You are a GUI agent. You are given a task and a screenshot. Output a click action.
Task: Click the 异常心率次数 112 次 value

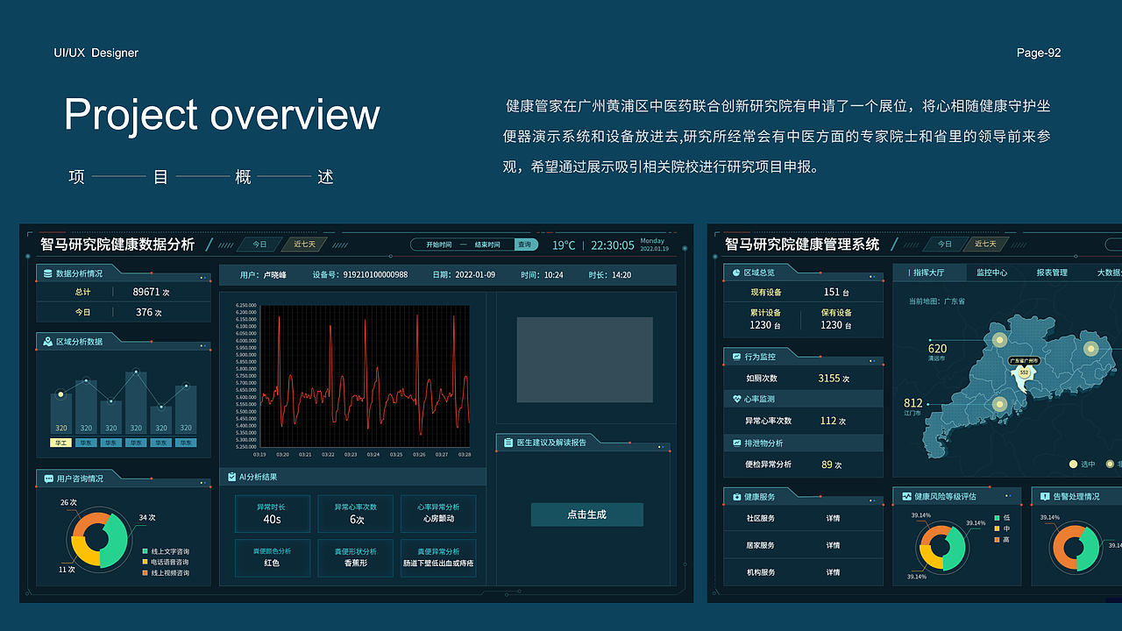(x=833, y=421)
